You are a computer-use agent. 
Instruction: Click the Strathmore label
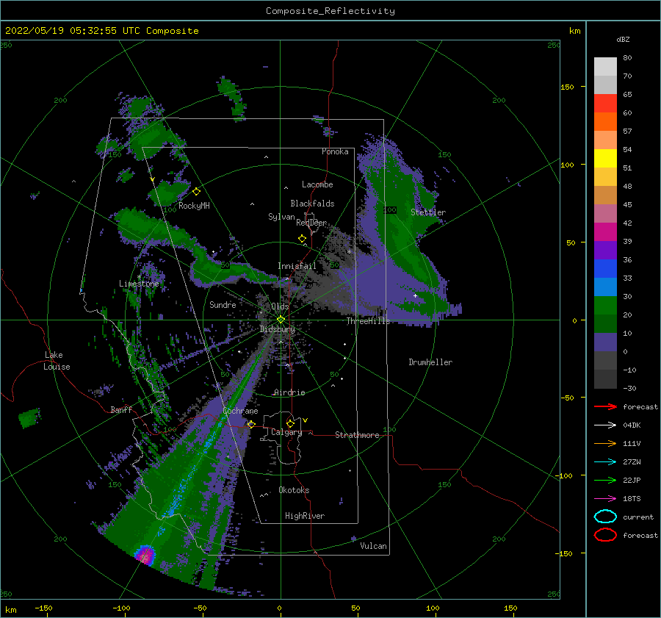tap(357, 435)
